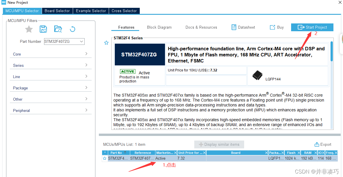Click the MX application icon in title bar
343x177 pixels.
4,2
